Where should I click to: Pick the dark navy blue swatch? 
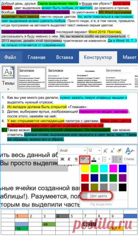(x=94, y=178)
